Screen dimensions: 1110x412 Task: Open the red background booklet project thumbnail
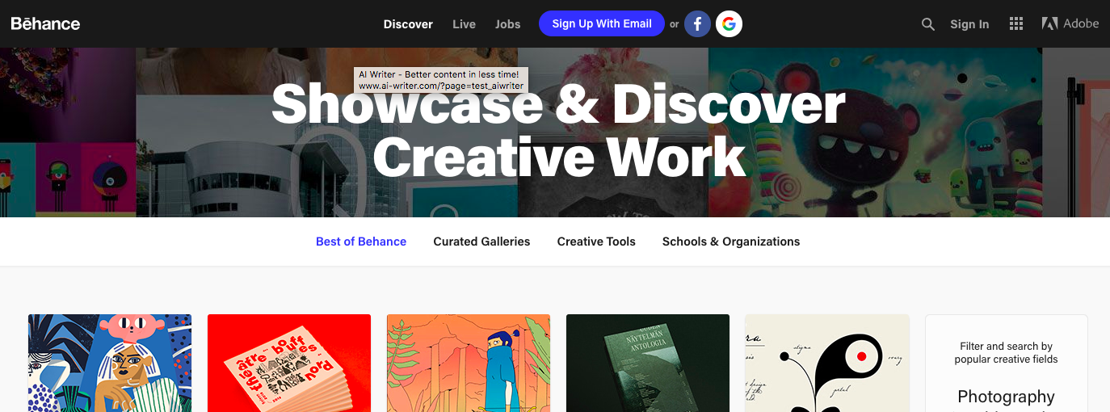tap(289, 363)
